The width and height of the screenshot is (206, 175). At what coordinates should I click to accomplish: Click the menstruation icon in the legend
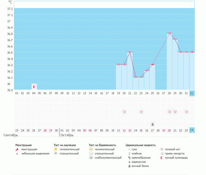coord(17,149)
